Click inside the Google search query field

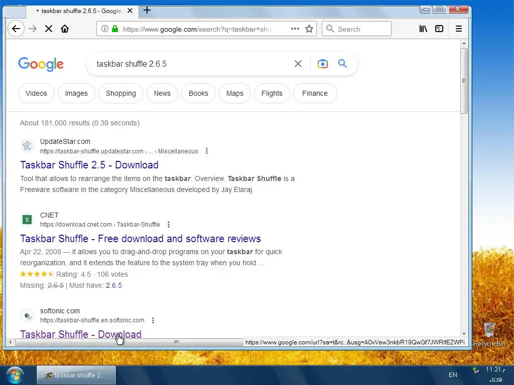[x=190, y=64]
